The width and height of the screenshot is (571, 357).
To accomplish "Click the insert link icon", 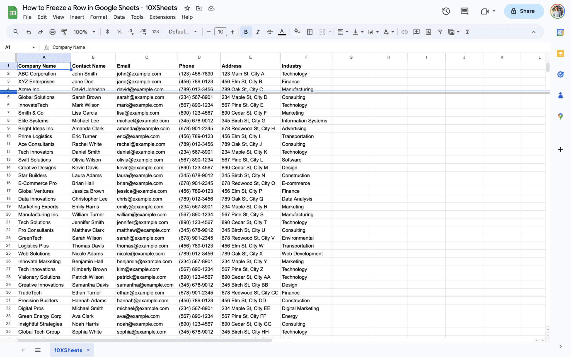I will coord(404,32).
